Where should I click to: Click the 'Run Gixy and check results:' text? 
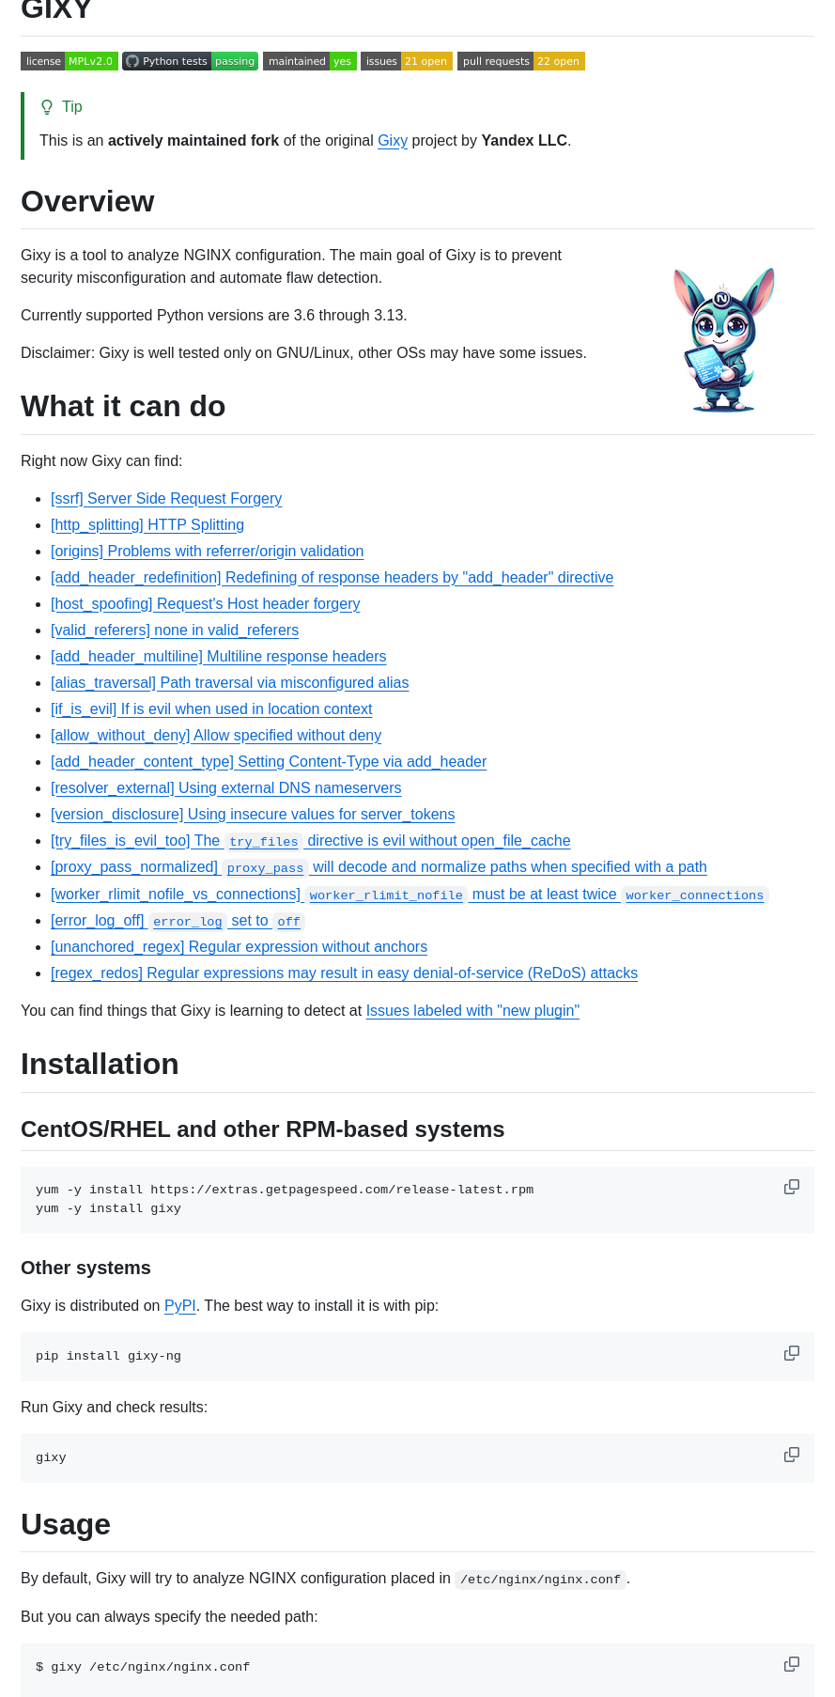click(x=114, y=1407)
